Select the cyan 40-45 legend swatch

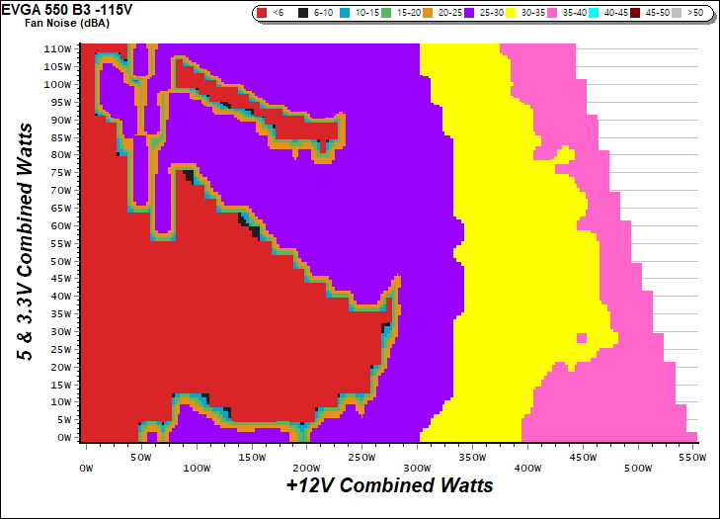pyautogui.click(x=595, y=14)
